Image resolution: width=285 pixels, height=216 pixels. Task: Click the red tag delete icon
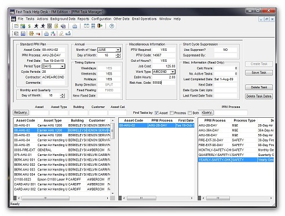[x=38, y=34]
